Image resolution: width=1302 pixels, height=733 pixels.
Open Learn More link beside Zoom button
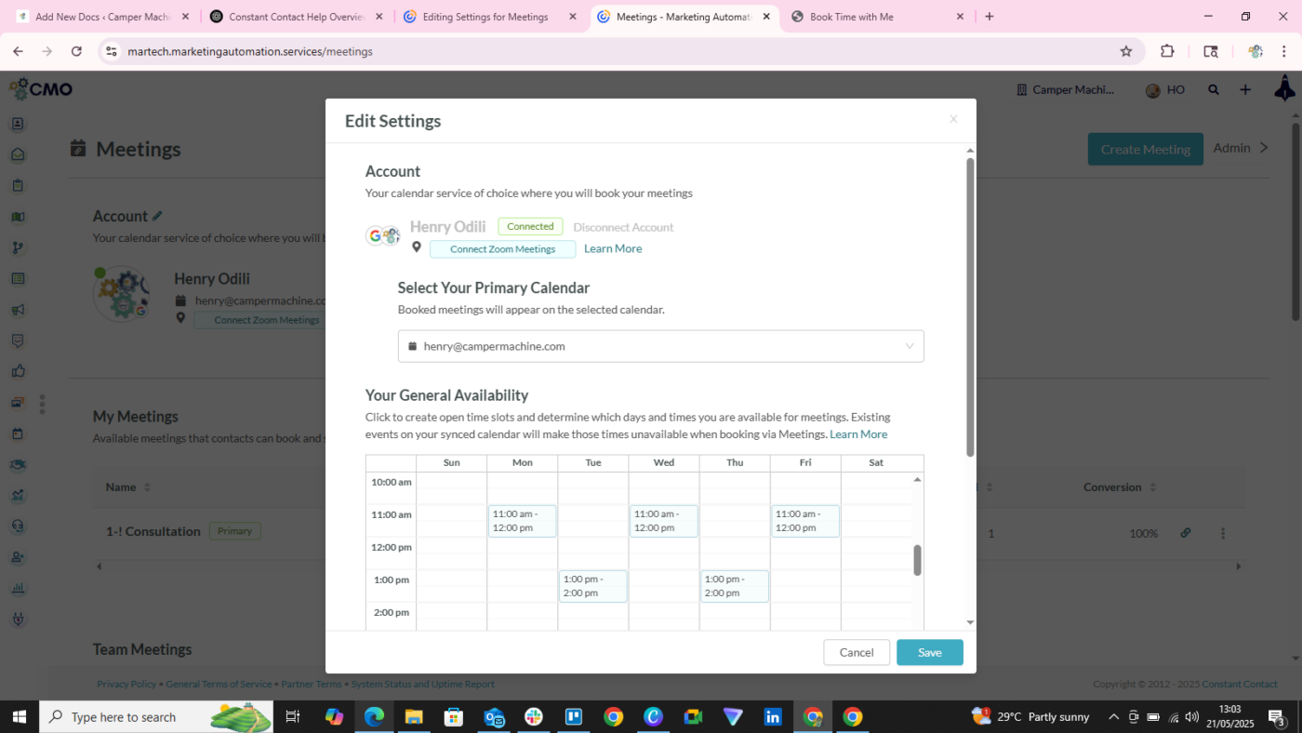(613, 248)
